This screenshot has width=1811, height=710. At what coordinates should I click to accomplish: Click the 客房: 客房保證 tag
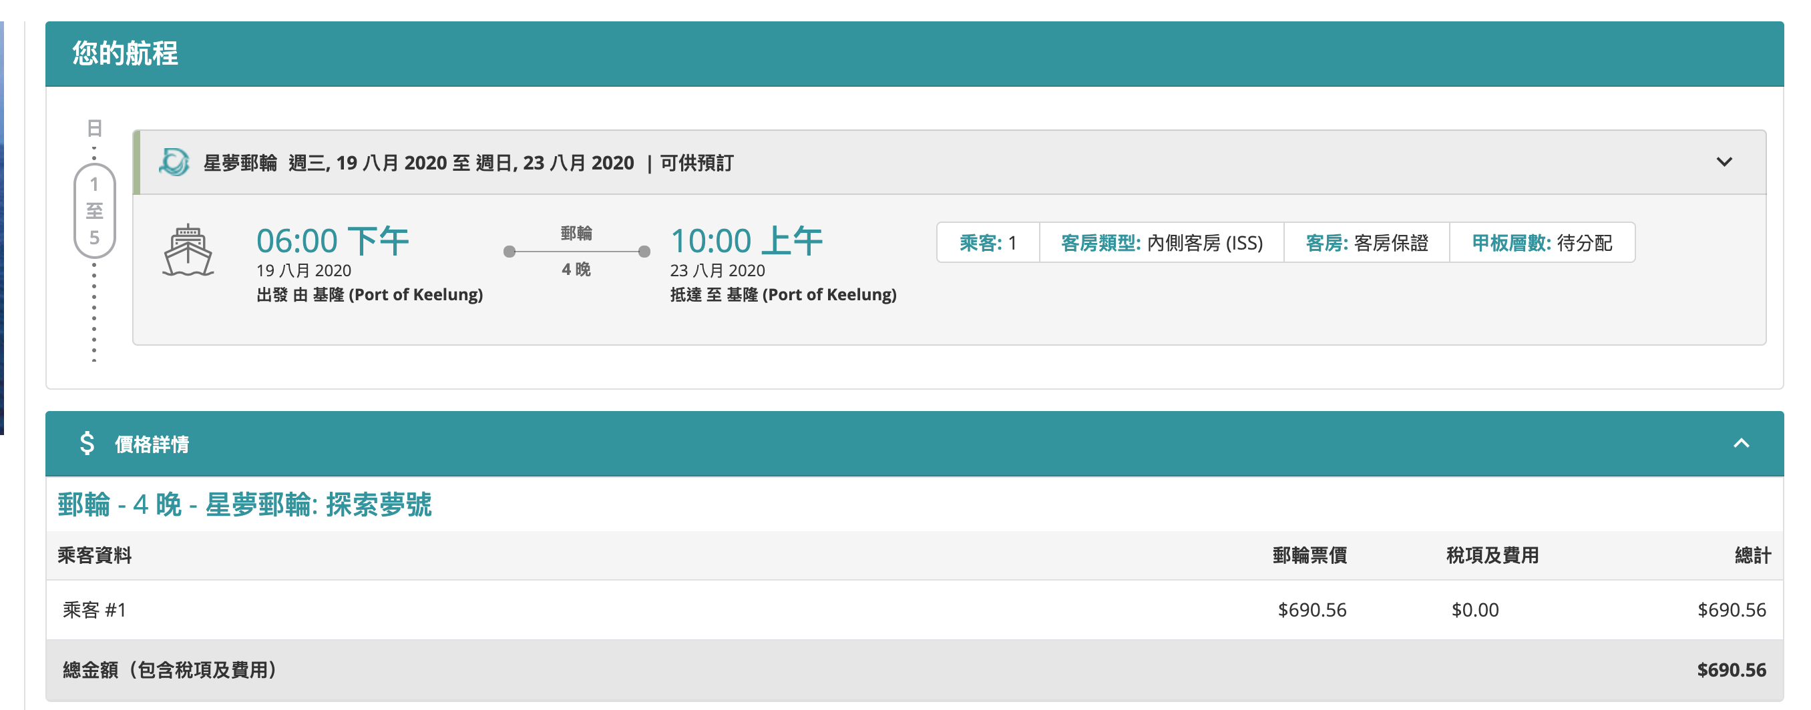click(1367, 243)
